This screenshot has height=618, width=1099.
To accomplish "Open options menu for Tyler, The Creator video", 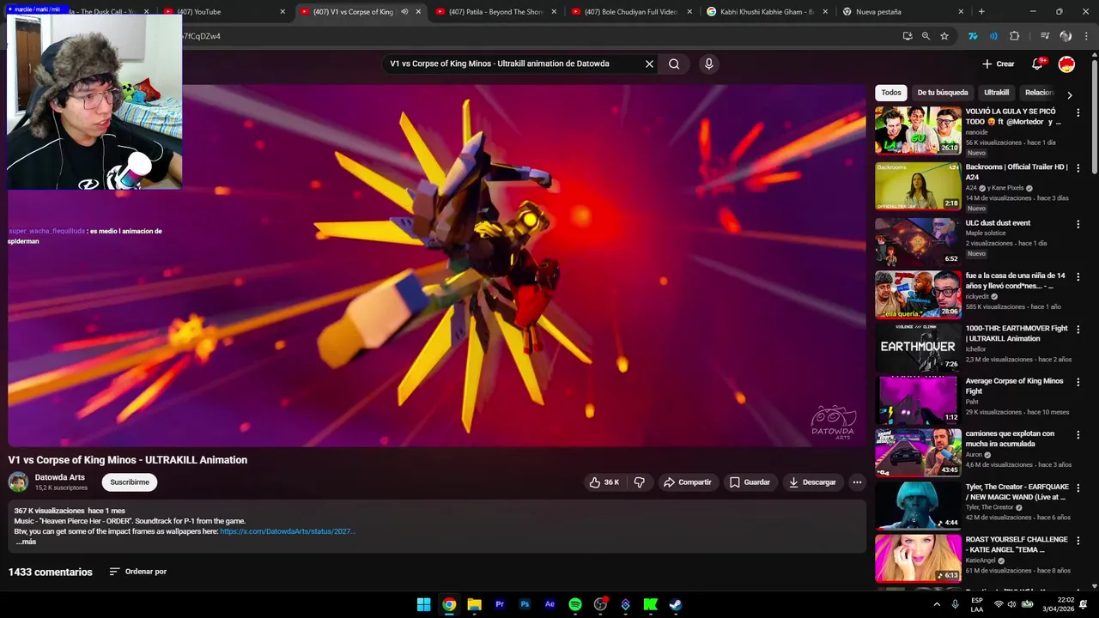I will coord(1078,488).
